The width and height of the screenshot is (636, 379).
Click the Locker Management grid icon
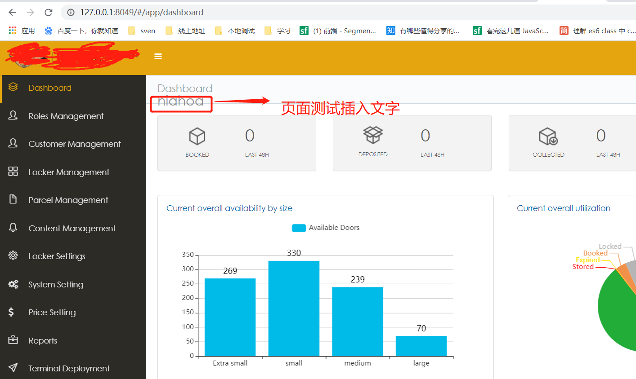coord(13,172)
